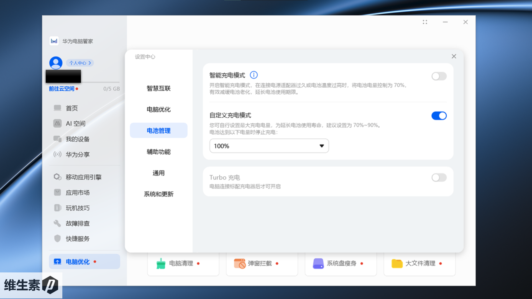This screenshot has height=299, width=532.
Task: Open 弹窗拦截 popup blocker icon
Action: click(x=240, y=263)
